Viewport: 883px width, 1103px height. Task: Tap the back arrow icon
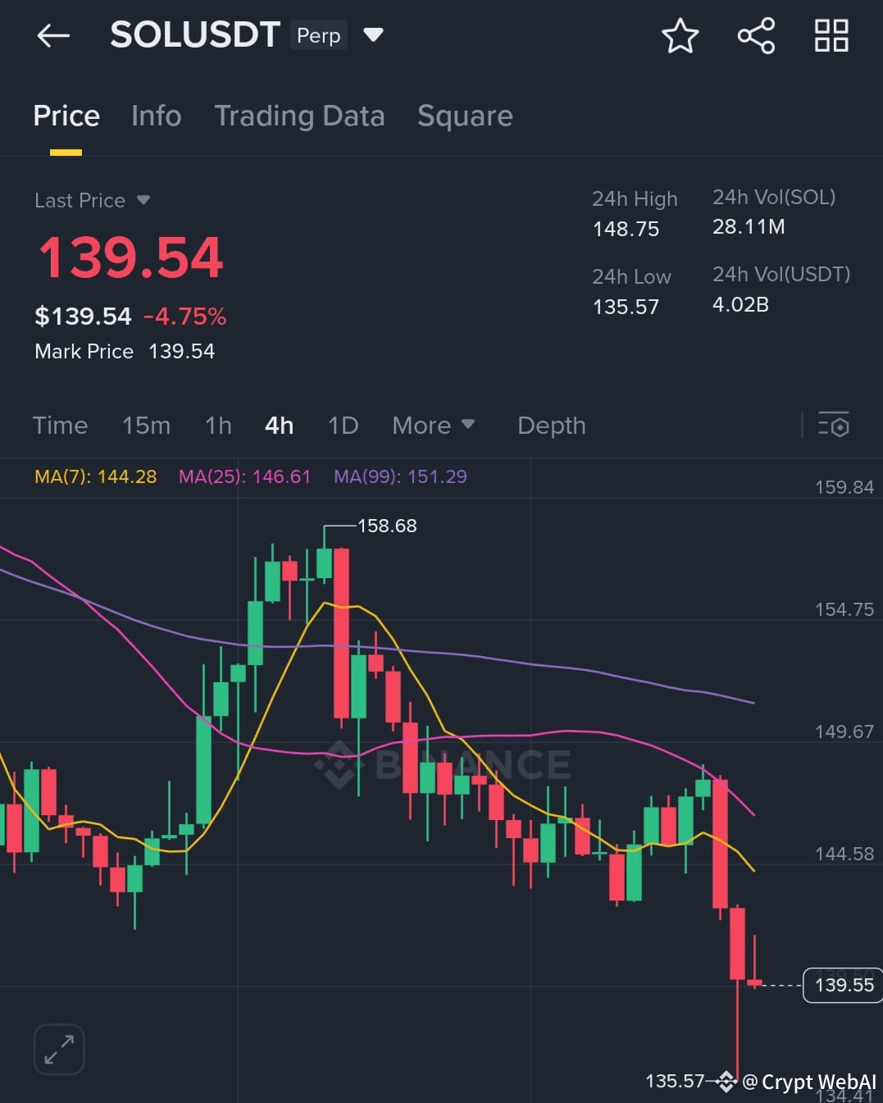tap(53, 35)
